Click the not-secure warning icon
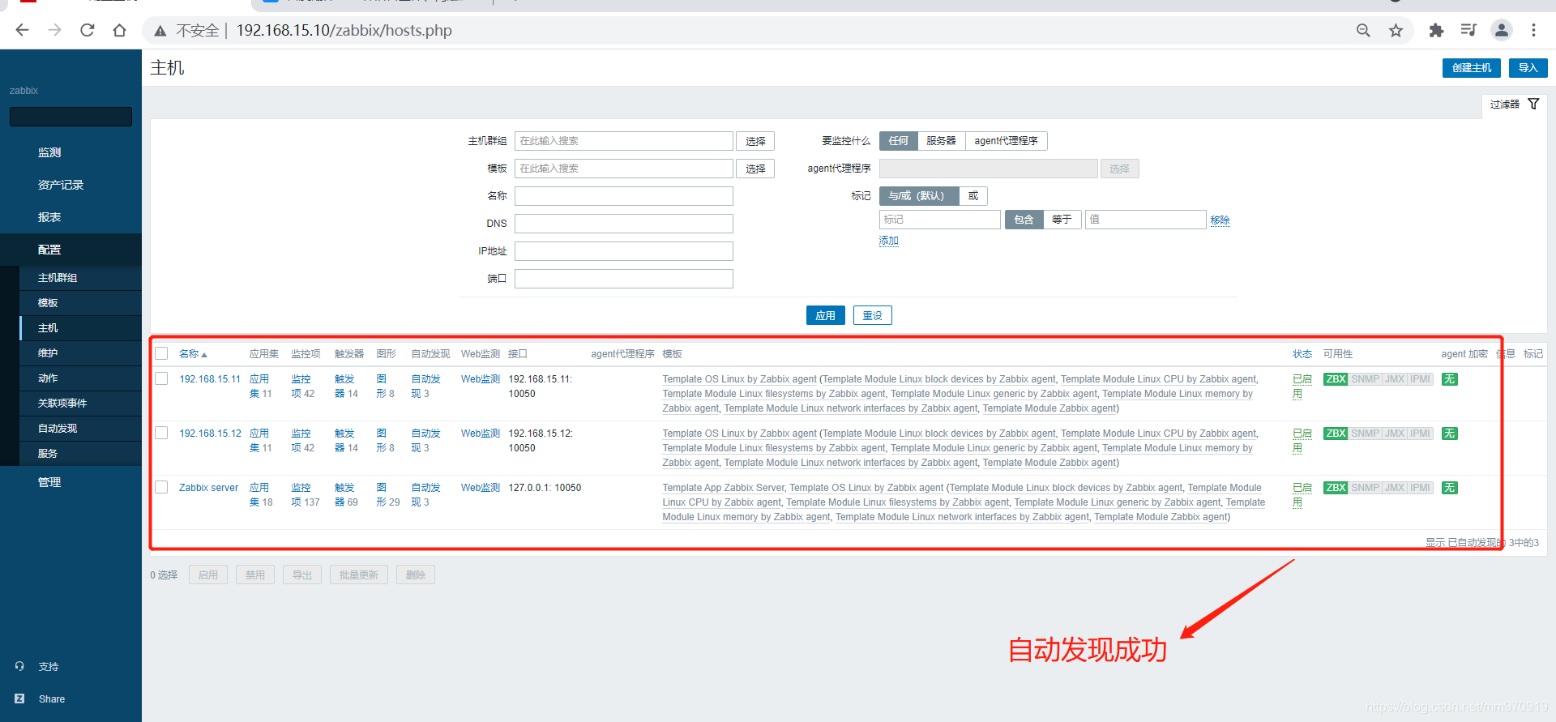 pyautogui.click(x=160, y=31)
